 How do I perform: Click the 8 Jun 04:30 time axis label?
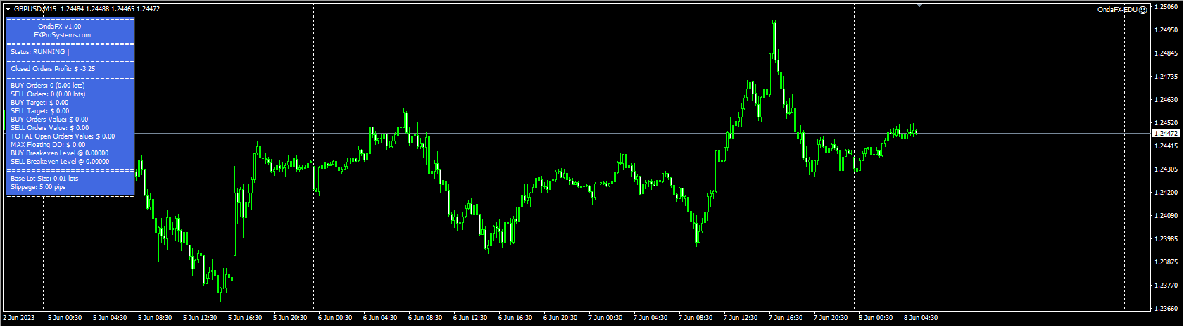click(x=921, y=318)
